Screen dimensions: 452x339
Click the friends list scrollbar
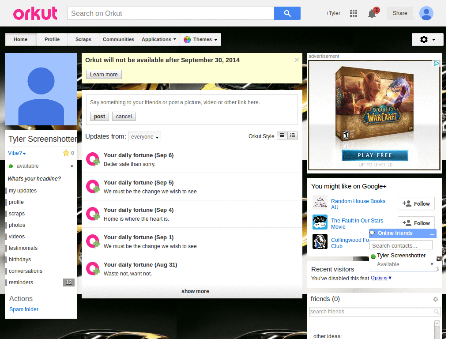(437, 329)
